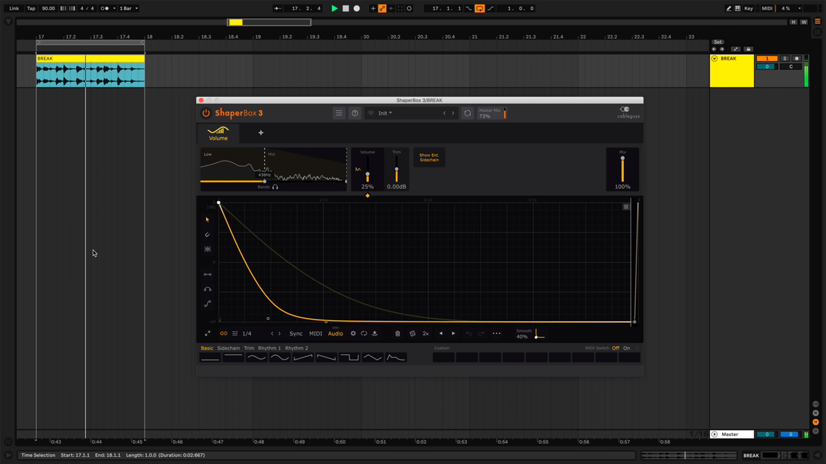Unfold BREAK track with triangle

[715, 59]
